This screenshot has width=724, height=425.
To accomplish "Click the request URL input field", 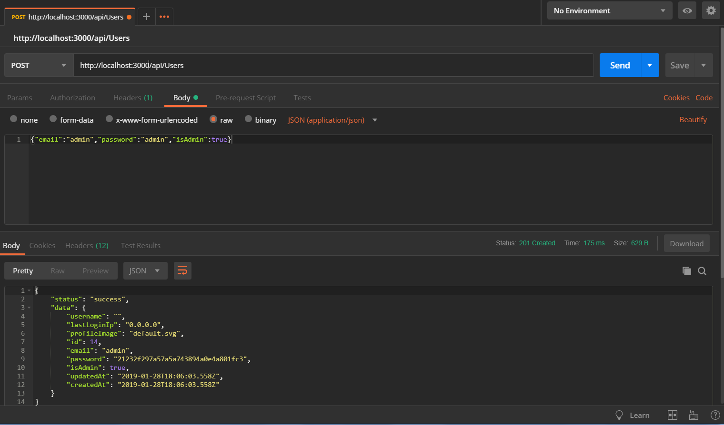I will [x=333, y=65].
